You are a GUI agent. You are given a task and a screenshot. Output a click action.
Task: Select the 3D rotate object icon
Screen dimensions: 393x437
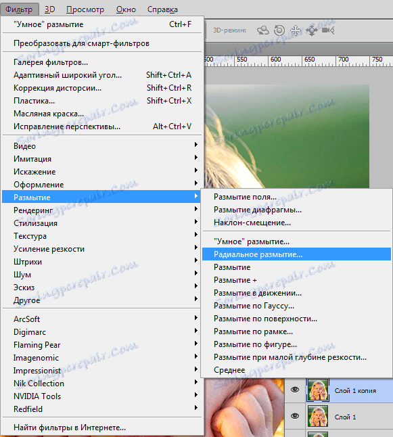tap(263, 30)
